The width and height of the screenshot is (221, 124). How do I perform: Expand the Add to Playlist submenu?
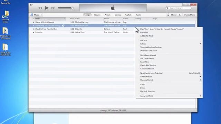tap(169, 76)
